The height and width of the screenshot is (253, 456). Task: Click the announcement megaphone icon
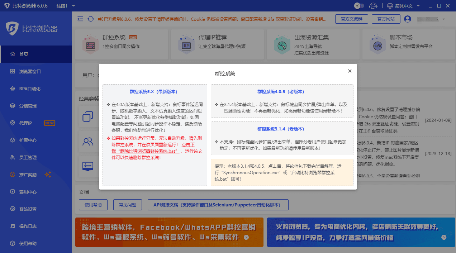coord(100,19)
